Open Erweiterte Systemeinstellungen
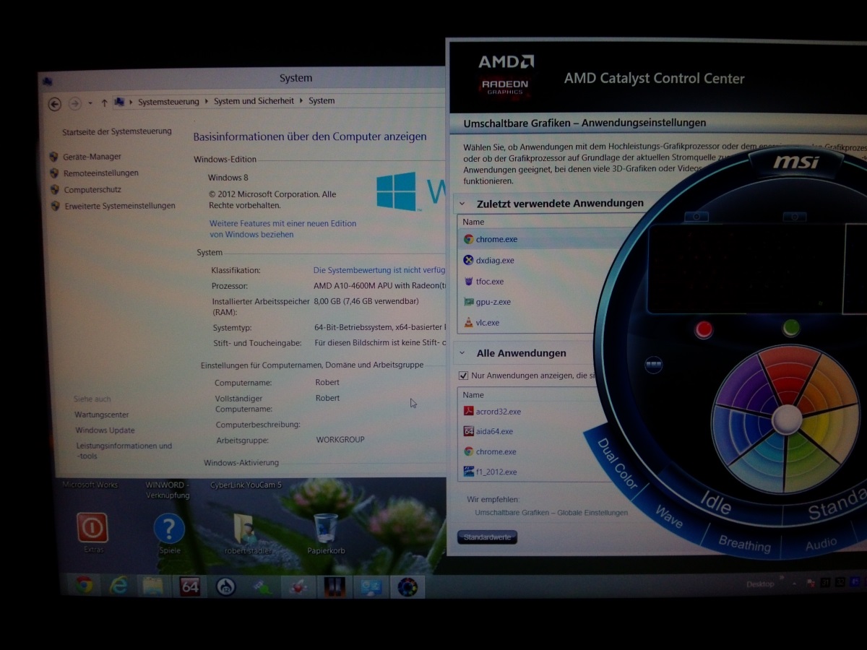The image size is (867, 650). pos(120,206)
